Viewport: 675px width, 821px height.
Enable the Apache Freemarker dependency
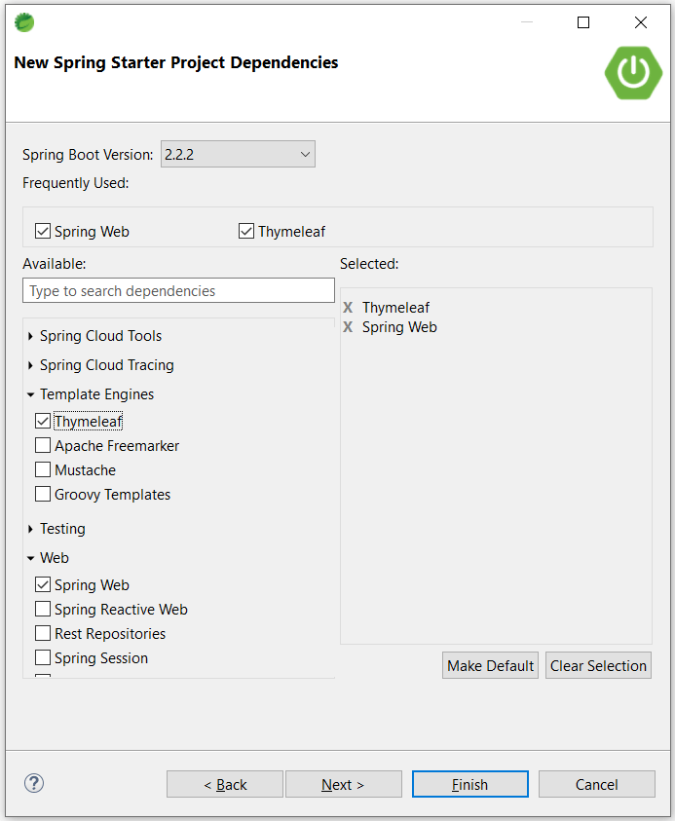click(42, 445)
